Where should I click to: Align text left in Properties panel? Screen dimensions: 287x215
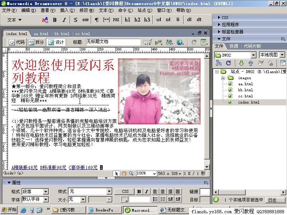[x=155, y=192]
